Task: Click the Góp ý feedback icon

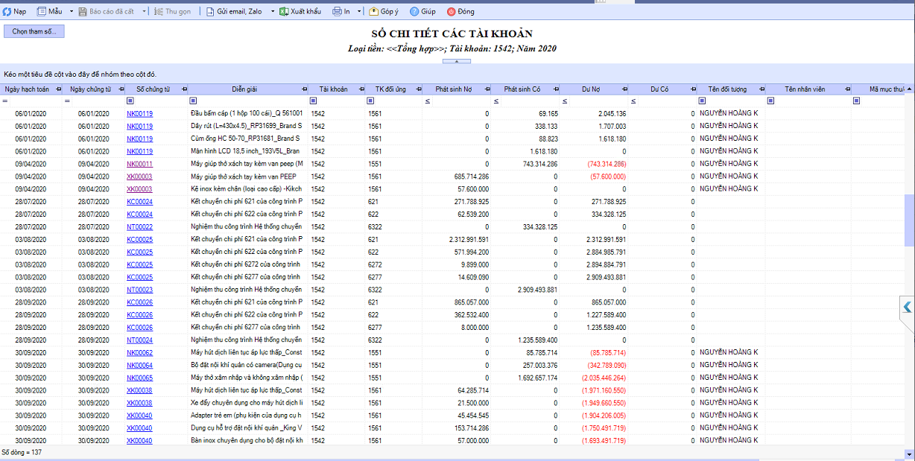Action: [373, 12]
